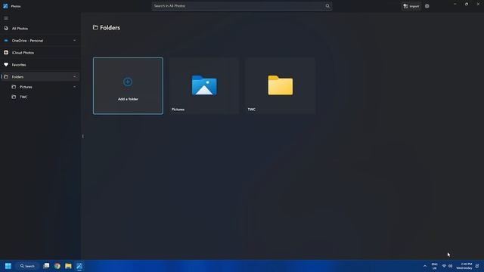
Task: Open the Windows Start menu
Action: coord(8,266)
